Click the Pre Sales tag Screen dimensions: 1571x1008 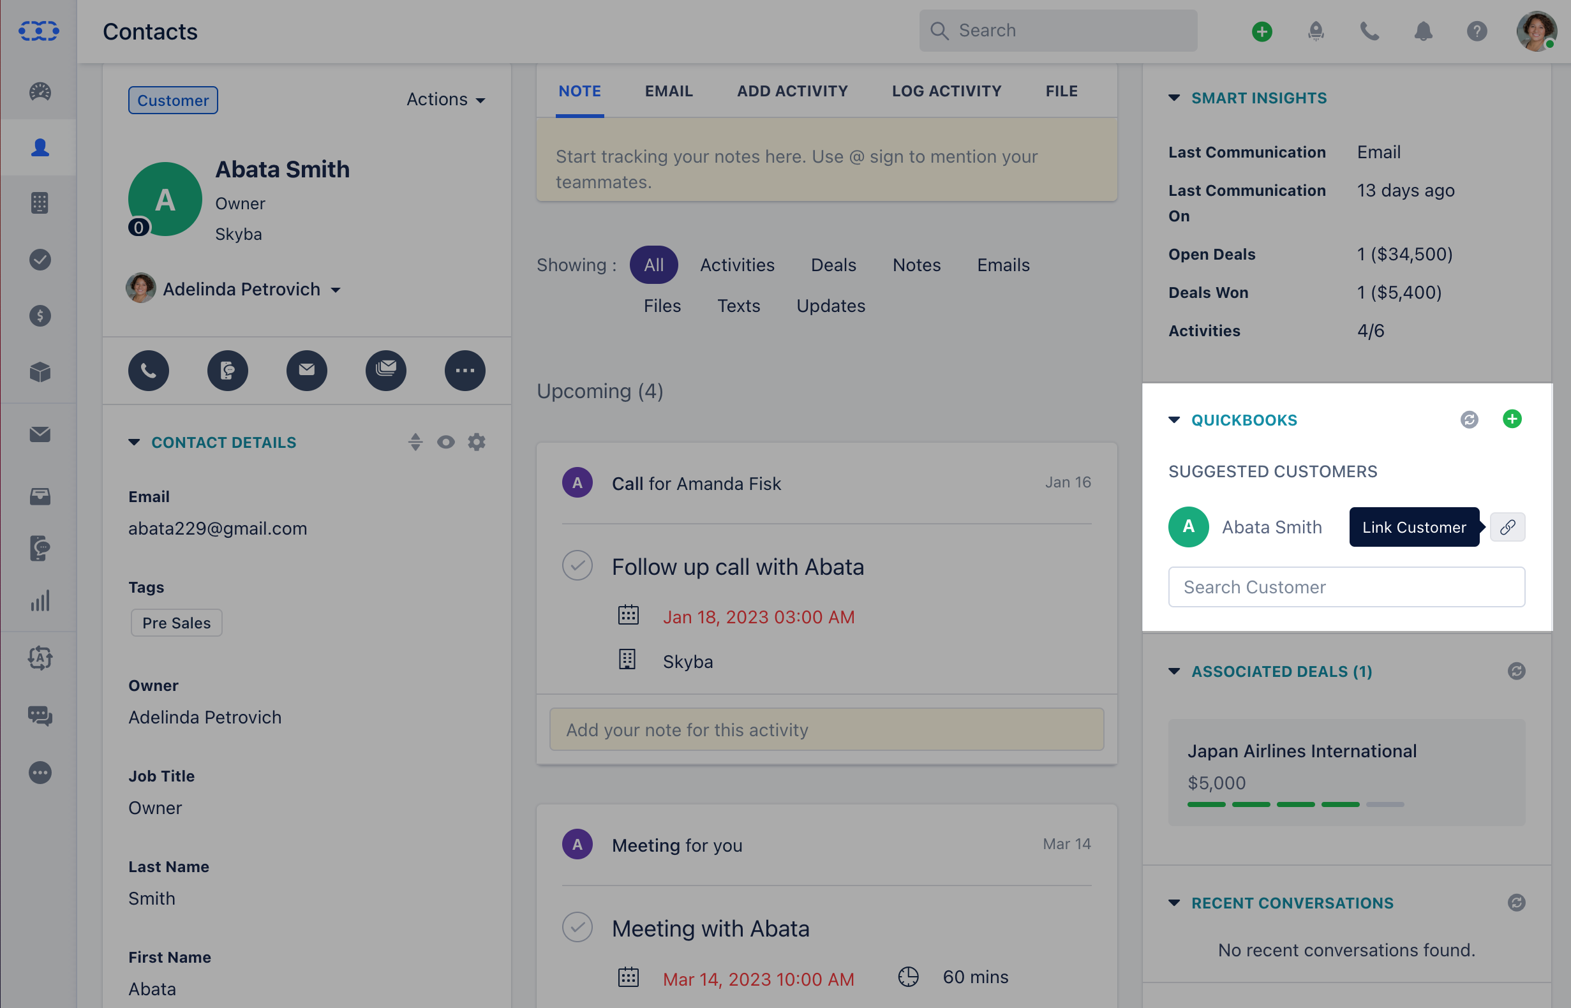click(x=176, y=623)
